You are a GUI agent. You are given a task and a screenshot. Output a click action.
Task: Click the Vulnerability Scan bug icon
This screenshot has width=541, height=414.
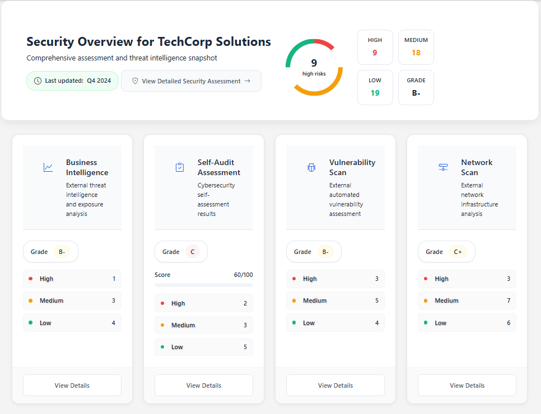coord(311,167)
